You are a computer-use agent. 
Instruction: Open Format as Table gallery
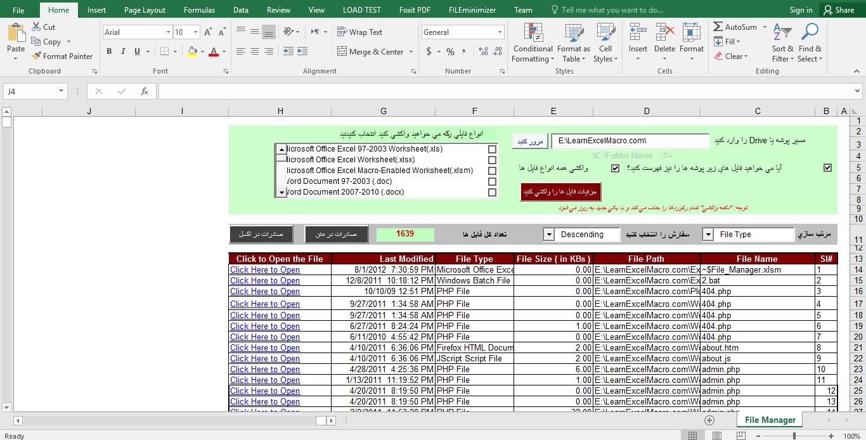[x=573, y=43]
